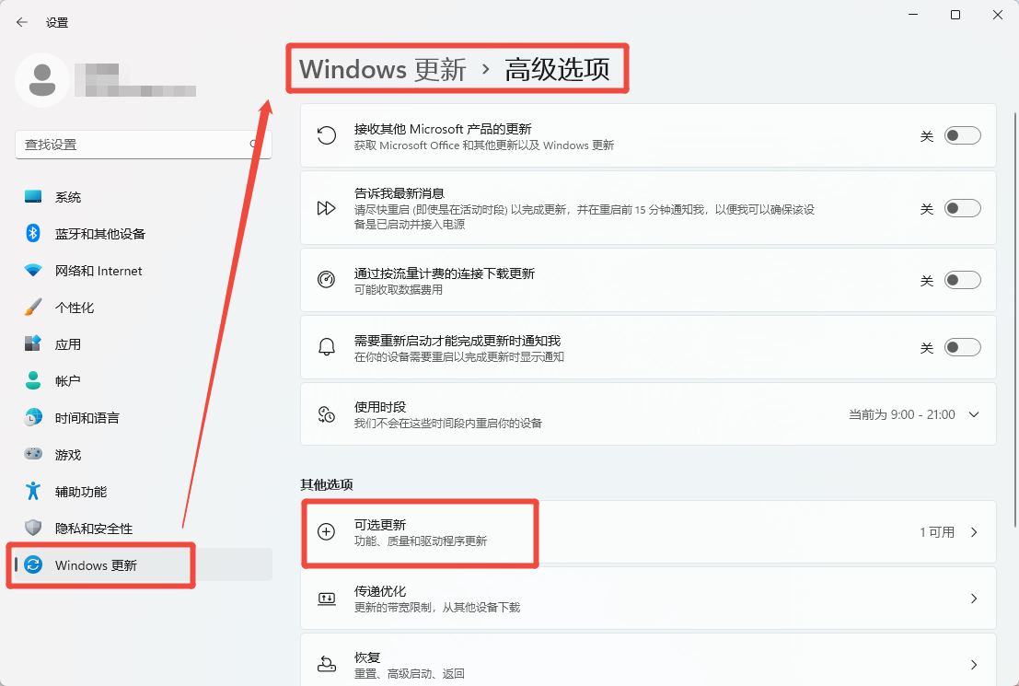Image resolution: width=1019 pixels, height=686 pixels.
Task: Click Windows 更新 breadcrumb link
Action: [383, 69]
